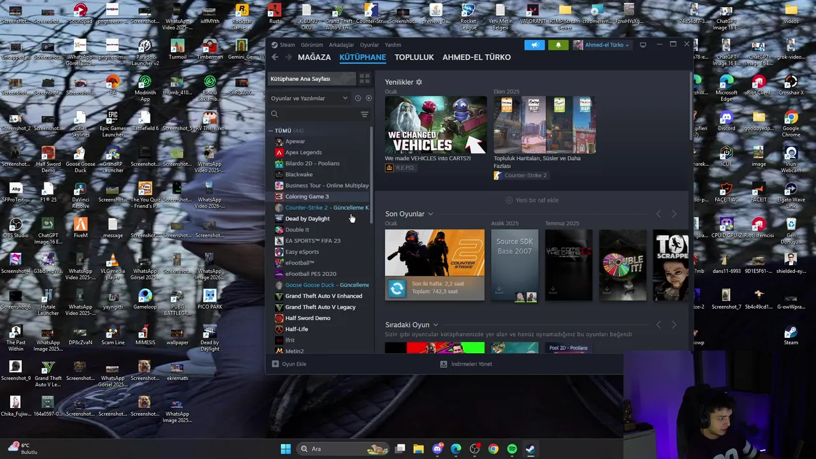Open the green notifications bell in Steam
Screen dimensions: 816x459
coord(558,45)
